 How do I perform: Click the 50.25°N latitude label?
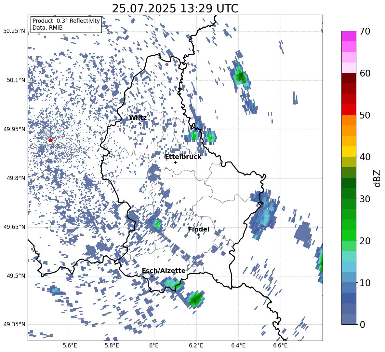coord(14,31)
